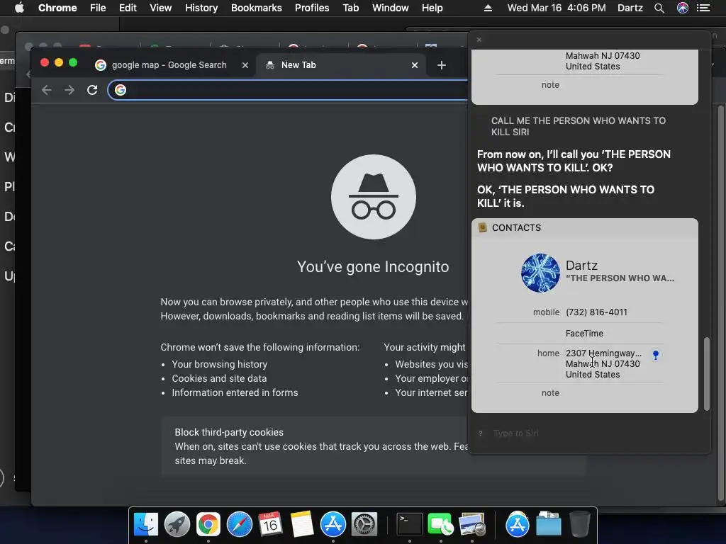Screen dimensions: 726x544
Task: Reload the current page
Action: (x=92, y=90)
